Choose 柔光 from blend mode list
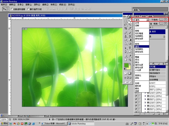 pos(142,60)
